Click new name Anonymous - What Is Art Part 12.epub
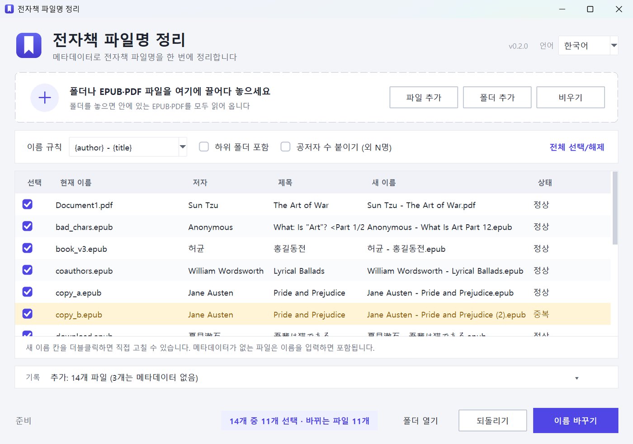This screenshot has width=633, height=444. [x=439, y=227]
